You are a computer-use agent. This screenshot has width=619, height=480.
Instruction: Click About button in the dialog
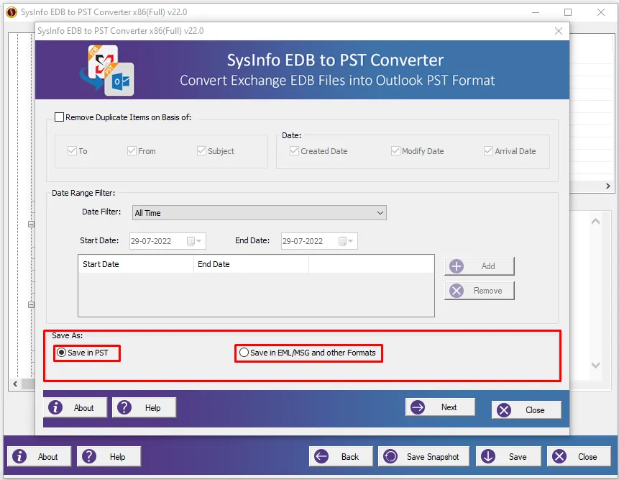click(x=75, y=408)
